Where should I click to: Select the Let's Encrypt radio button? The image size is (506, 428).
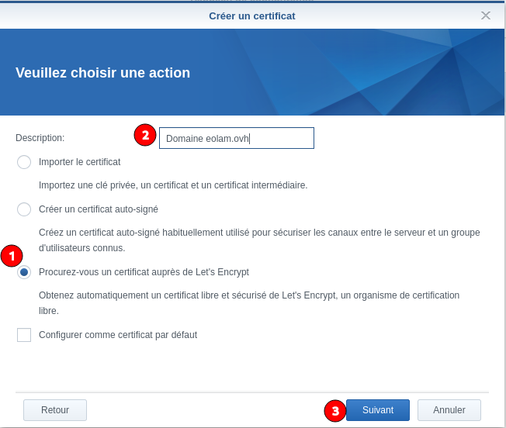pos(24,272)
